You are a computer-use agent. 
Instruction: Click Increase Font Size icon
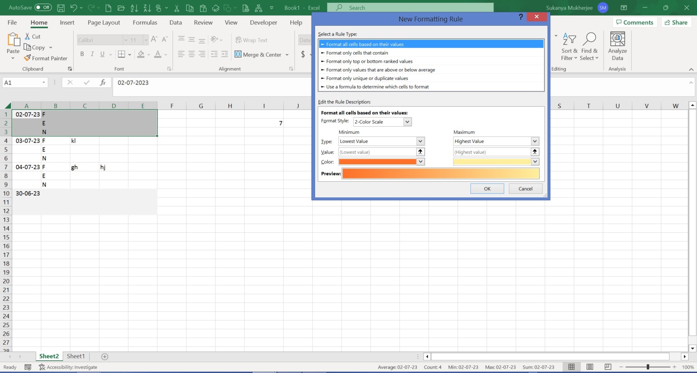(x=154, y=40)
